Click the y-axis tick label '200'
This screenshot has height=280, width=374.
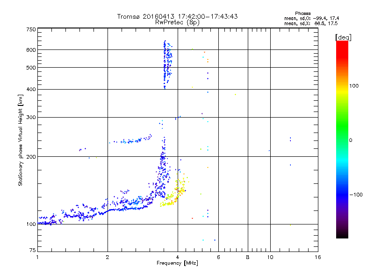[x=31, y=157]
